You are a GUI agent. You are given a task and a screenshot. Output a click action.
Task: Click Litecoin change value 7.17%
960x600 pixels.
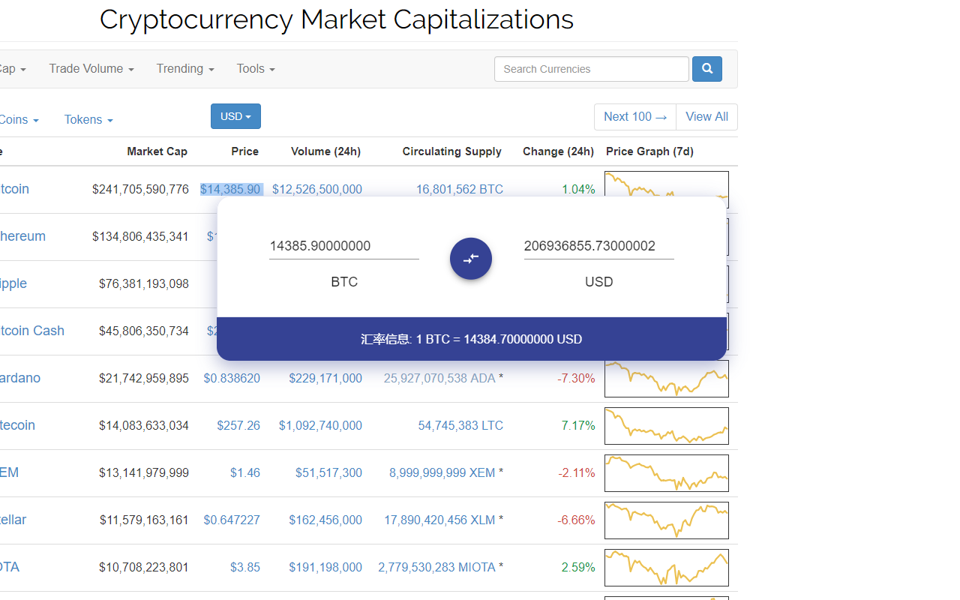(x=578, y=426)
